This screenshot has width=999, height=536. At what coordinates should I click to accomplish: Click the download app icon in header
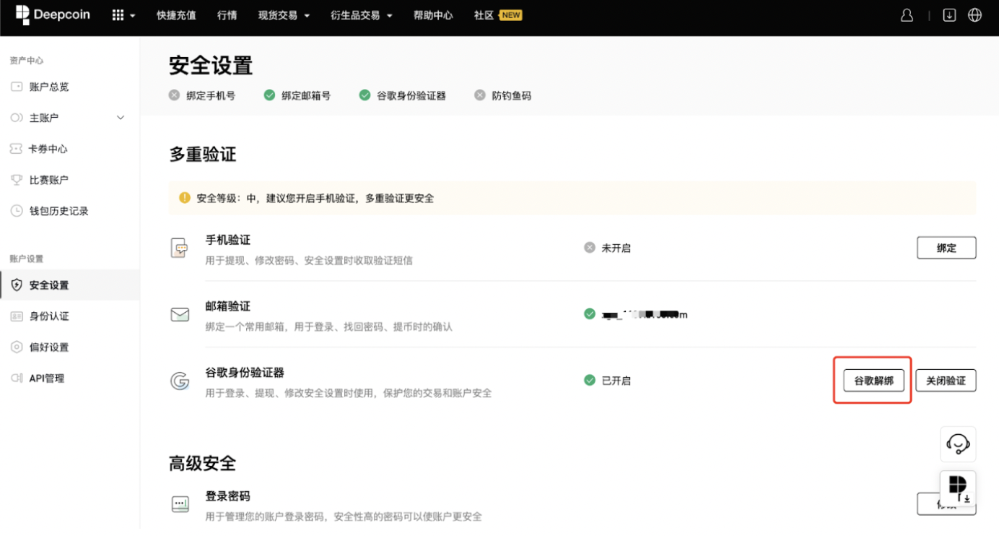(x=949, y=15)
